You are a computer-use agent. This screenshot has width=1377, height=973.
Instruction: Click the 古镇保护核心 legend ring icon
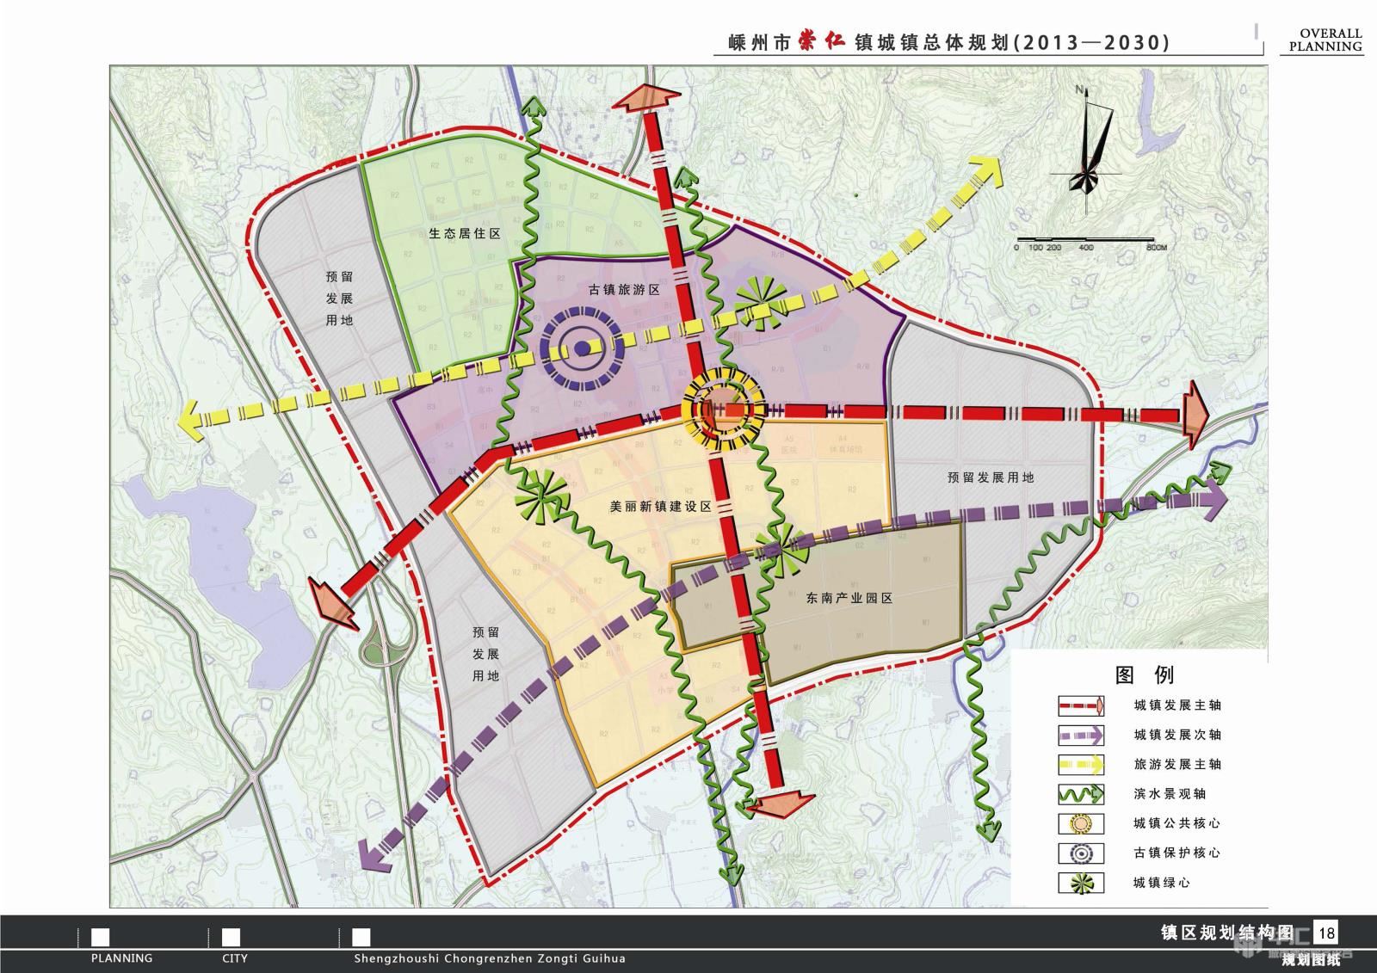tap(1081, 853)
